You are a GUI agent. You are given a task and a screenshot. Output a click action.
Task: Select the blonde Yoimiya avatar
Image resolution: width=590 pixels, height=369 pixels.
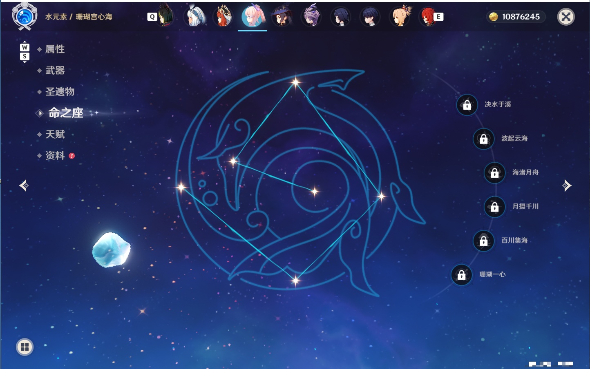(x=400, y=16)
